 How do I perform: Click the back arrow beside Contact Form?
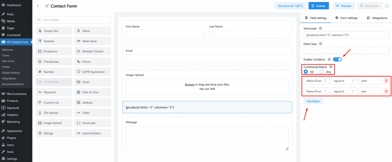(38, 6)
